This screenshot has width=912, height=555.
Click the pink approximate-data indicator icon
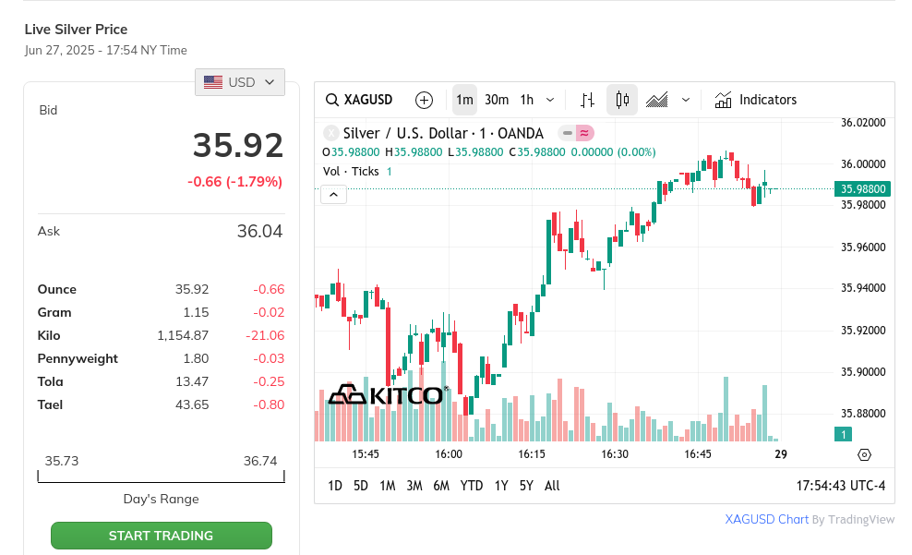point(585,133)
